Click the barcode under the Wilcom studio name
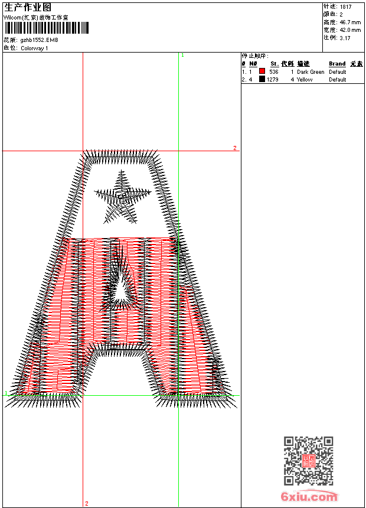The width and height of the screenshot is (366, 508). [x=46, y=28]
